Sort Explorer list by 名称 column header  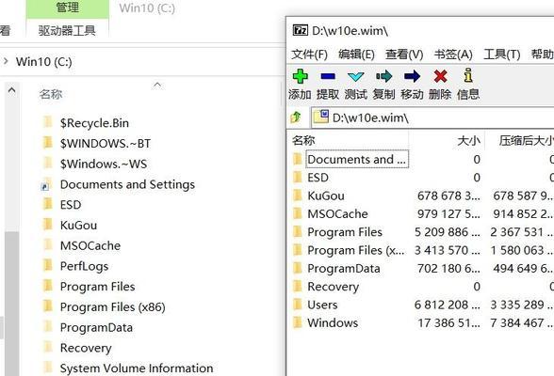[51, 94]
